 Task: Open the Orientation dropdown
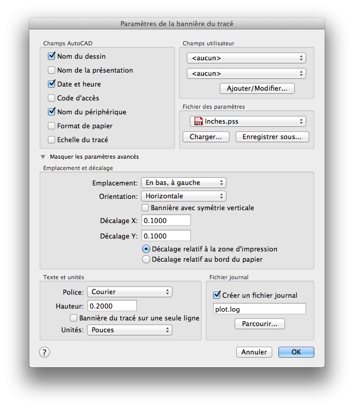tap(184, 196)
